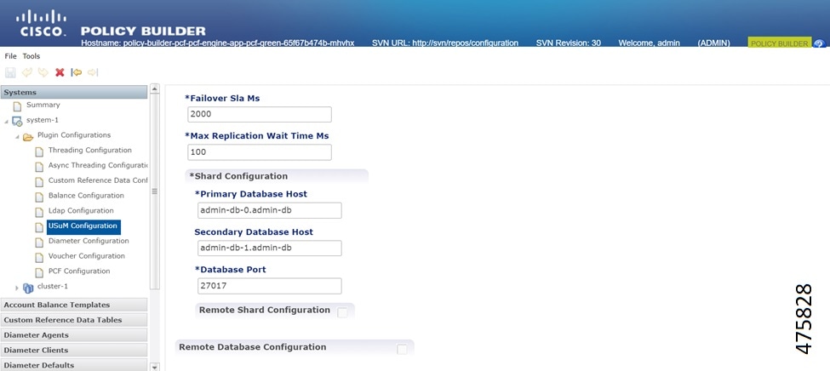Viewport: 830px width, 371px height.
Task: Click the sidebar scrollbar up arrow
Action: pos(155,88)
